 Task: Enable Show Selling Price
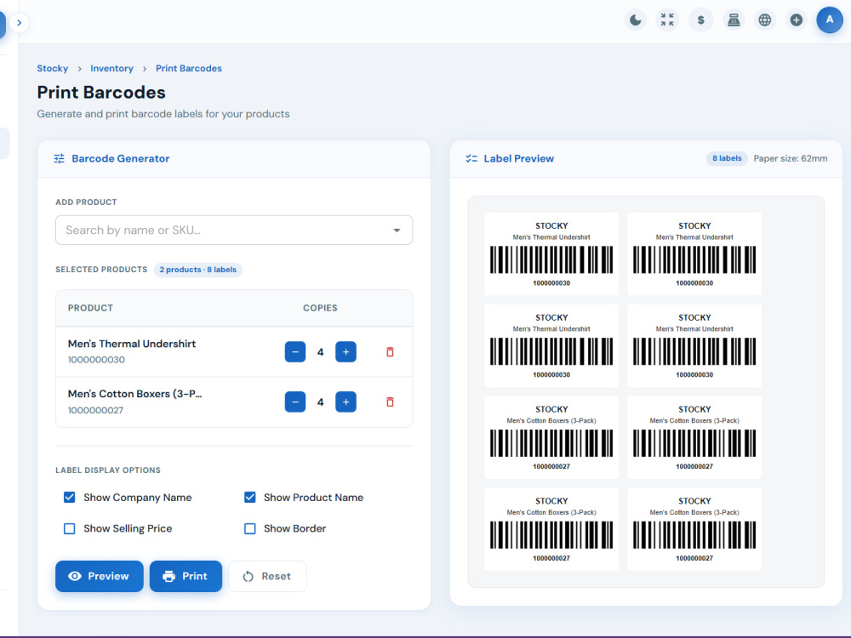70,528
